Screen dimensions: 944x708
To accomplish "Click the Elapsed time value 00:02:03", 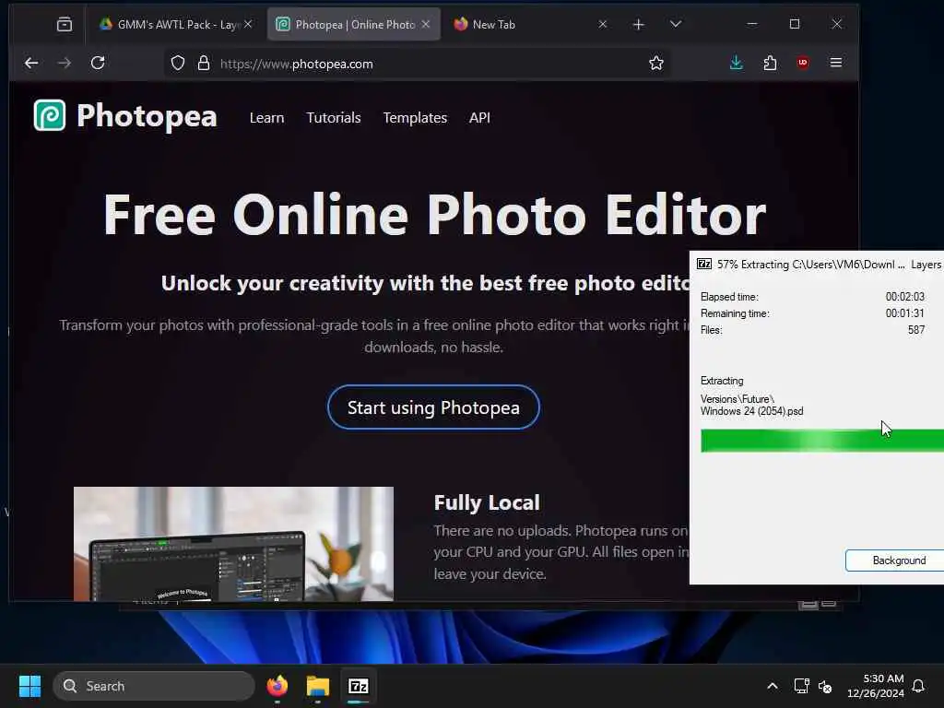I will point(905,296).
